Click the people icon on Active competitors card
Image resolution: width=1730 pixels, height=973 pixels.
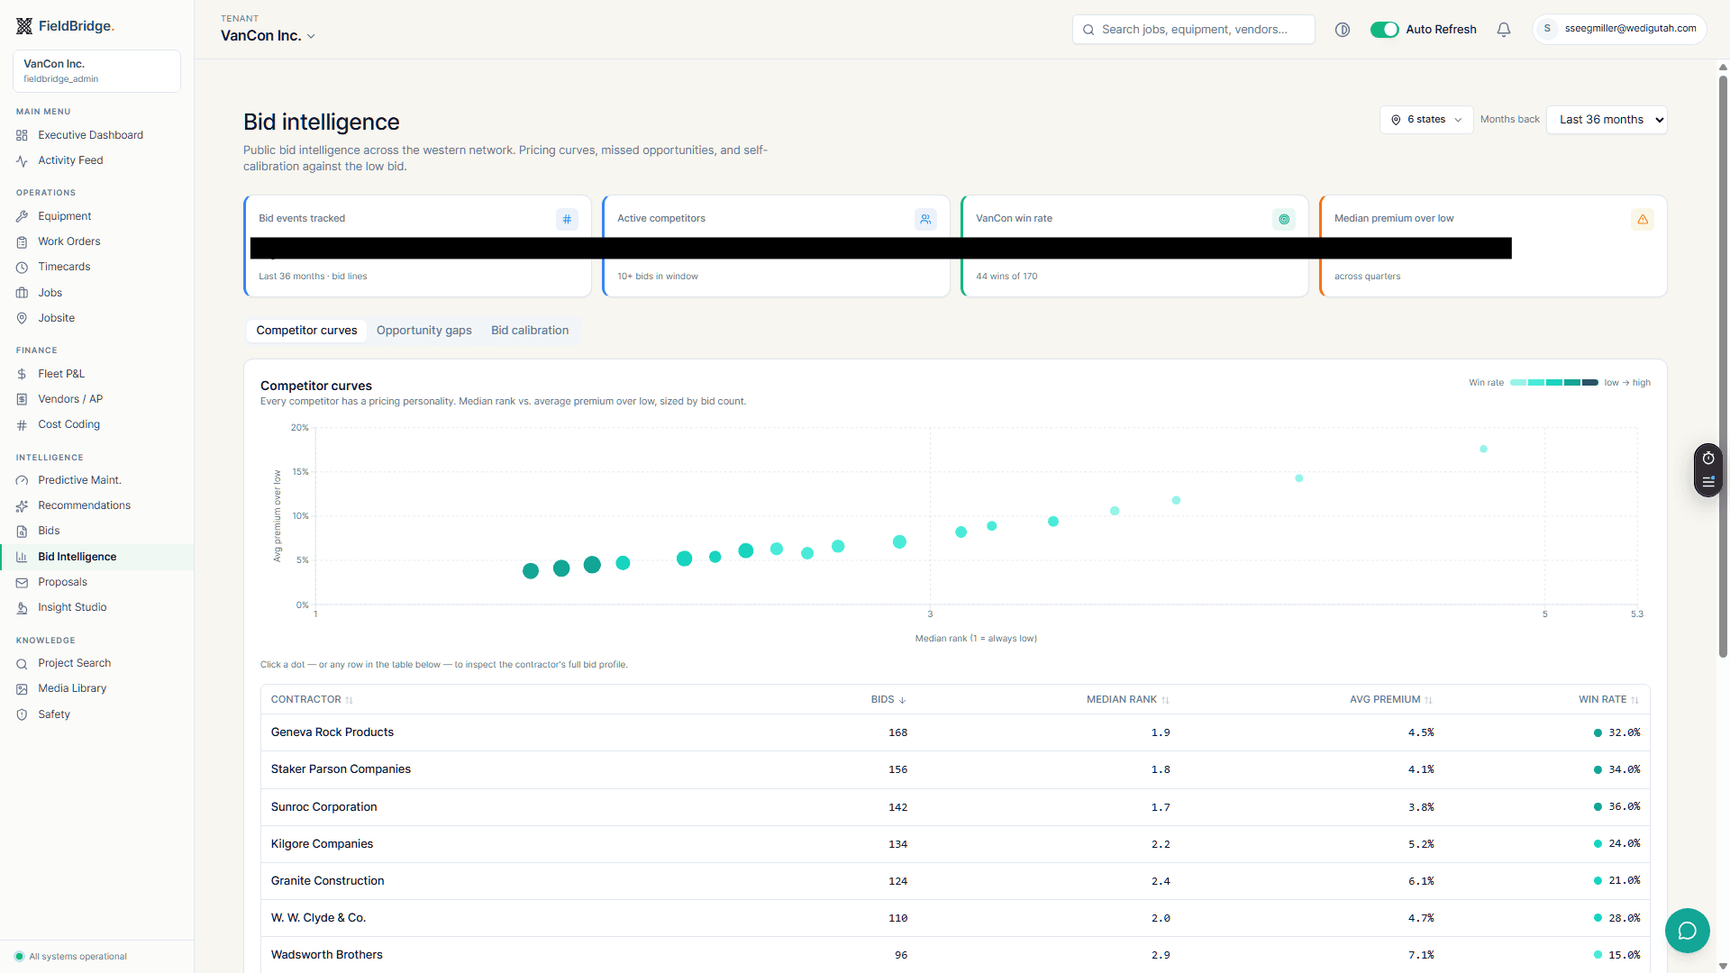click(x=925, y=219)
